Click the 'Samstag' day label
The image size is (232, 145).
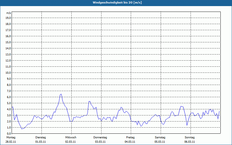tap(160, 137)
